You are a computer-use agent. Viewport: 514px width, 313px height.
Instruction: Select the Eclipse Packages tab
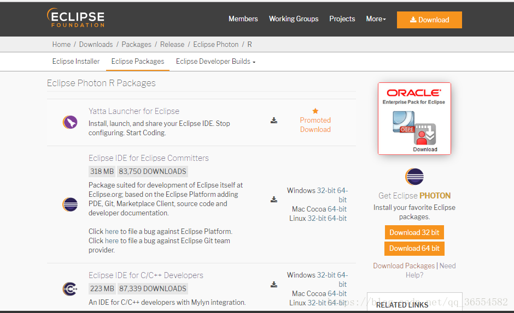138,62
